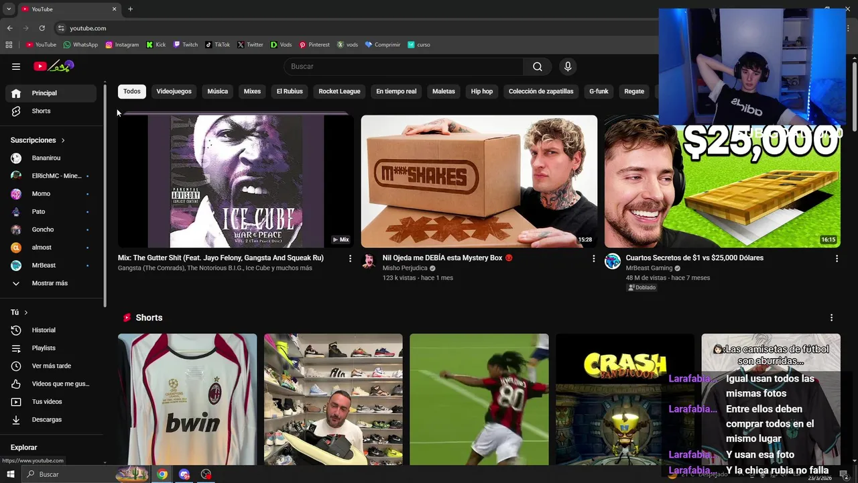Viewport: 858px width, 483px height.
Task: Open the M***SHAKES box thumbnail
Action: (479, 181)
